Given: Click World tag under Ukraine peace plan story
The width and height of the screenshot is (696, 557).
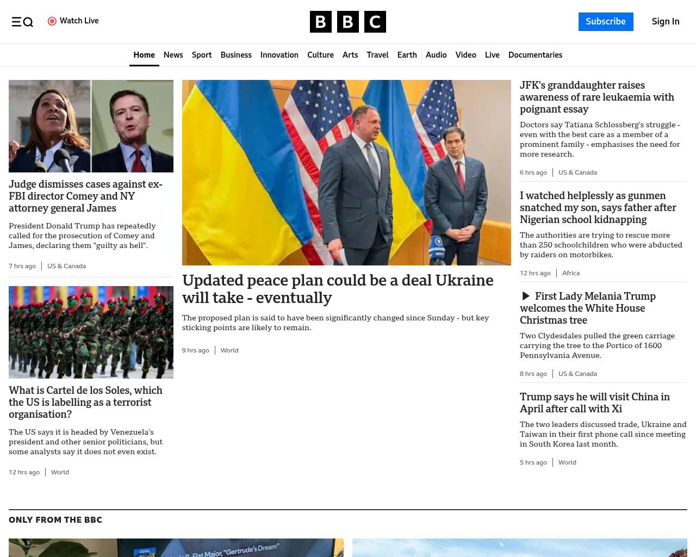Looking at the screenshot, I should coord(229,350).
